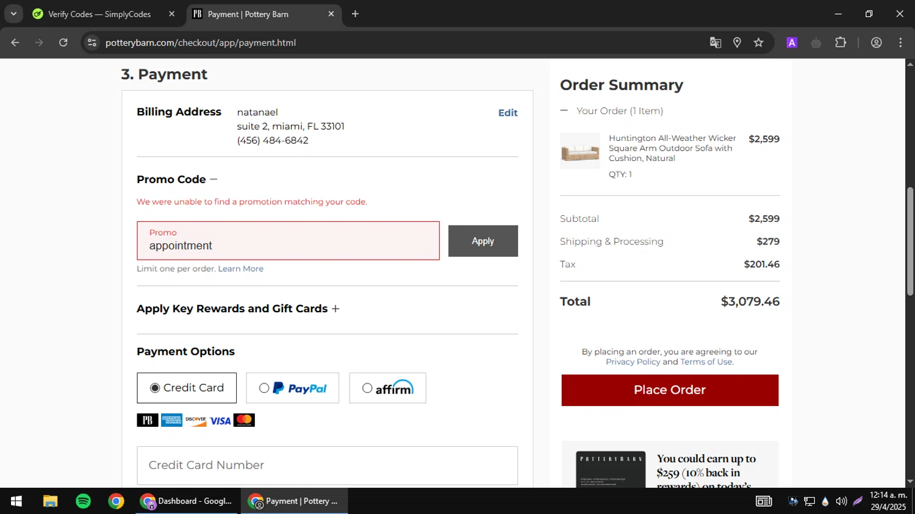Viewport: 915px width, 514px height.
Task: Click the $3,079.46 total amount
Action: tap(750, 302)
